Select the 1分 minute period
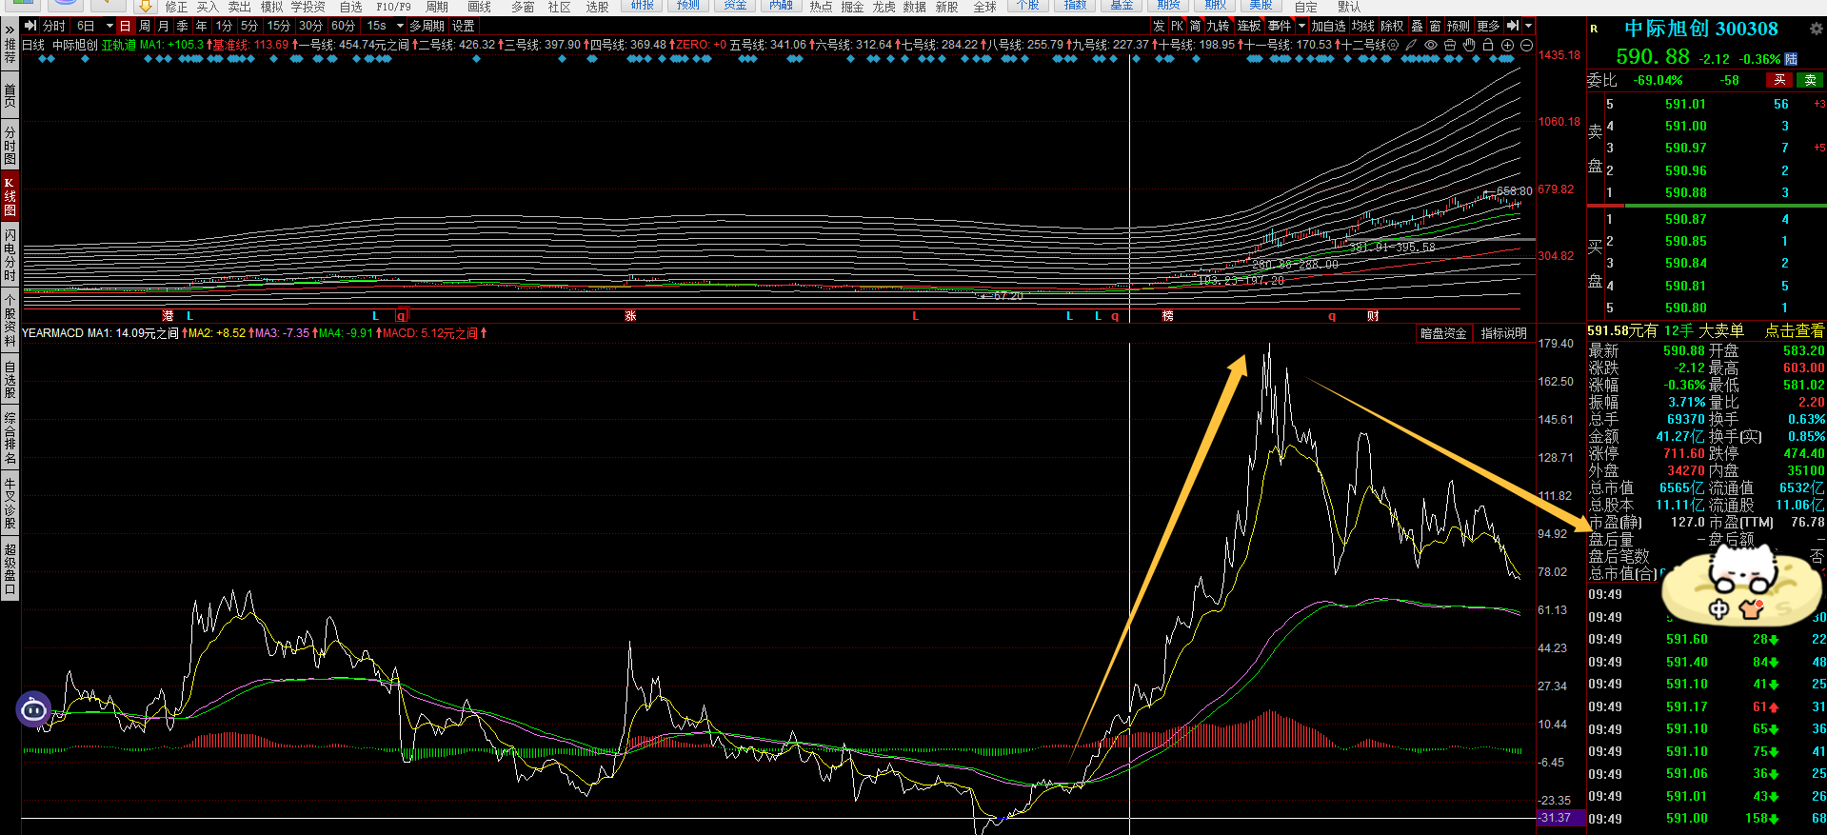Screen dimensions: 1827x835 (224, 26)
